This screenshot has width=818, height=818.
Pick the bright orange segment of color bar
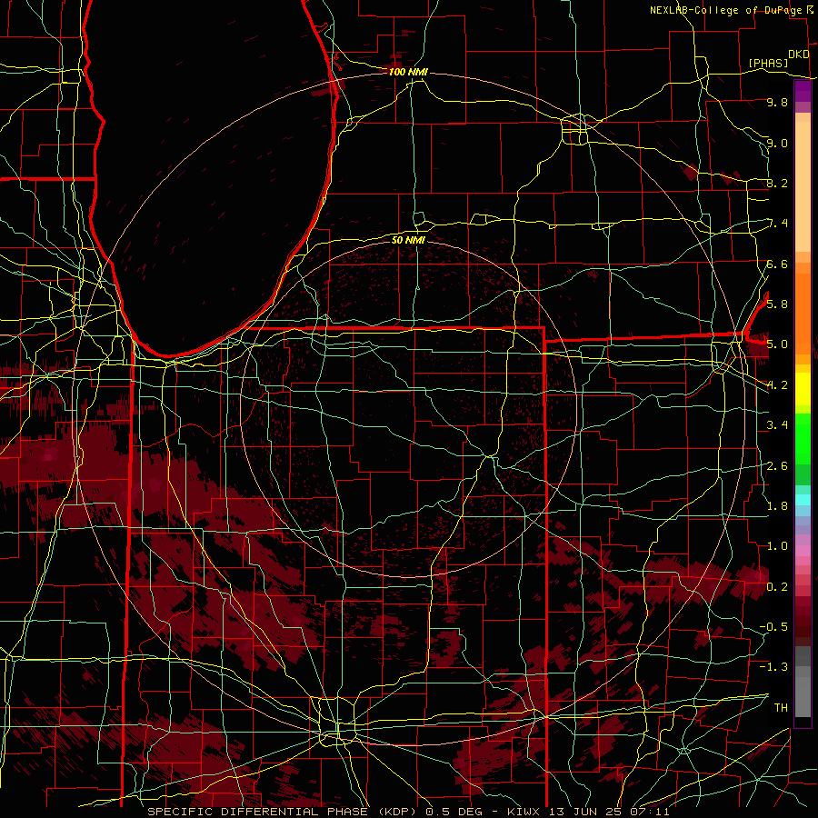(803, 314)
